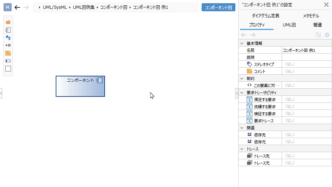
Task: Click the M model home icon
Action: [x=7, y=7]
